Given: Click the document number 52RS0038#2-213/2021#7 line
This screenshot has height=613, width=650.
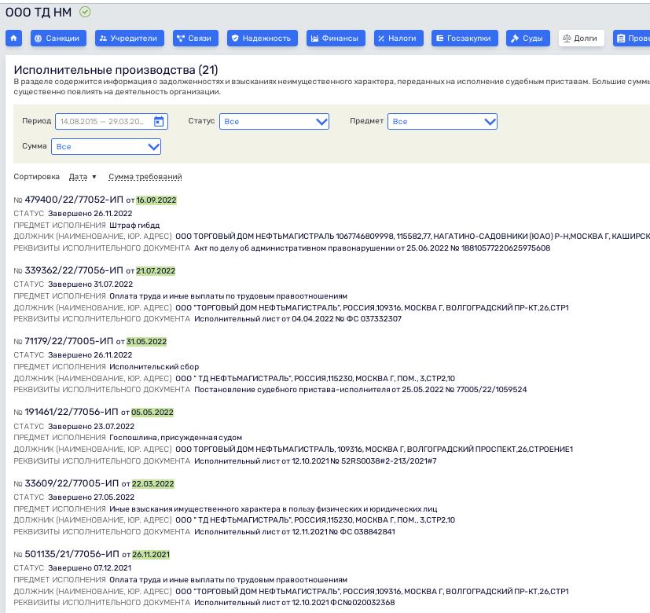Looking at the screenshot, I should [315, 461].
